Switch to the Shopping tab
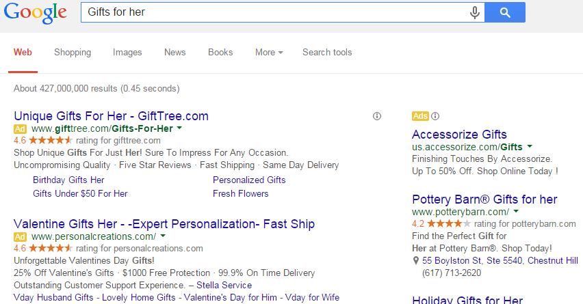Image resolution: width=583 pixels, height=304 pixels. tap(73, 53)
